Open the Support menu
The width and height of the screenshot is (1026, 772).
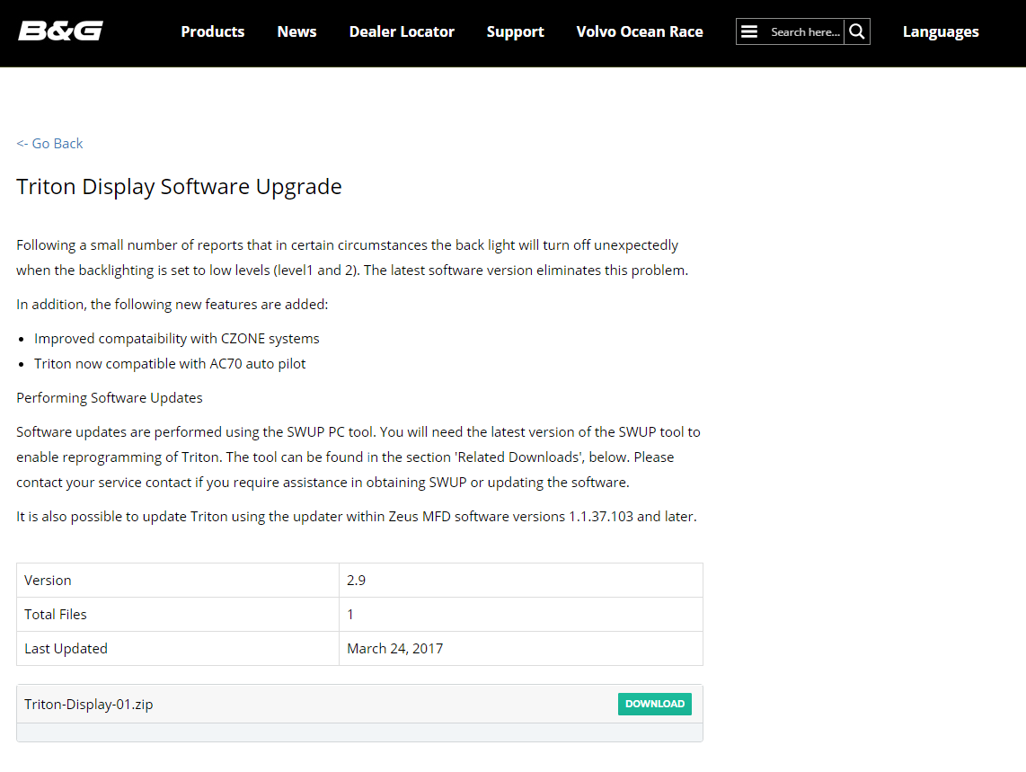[515, 31]
